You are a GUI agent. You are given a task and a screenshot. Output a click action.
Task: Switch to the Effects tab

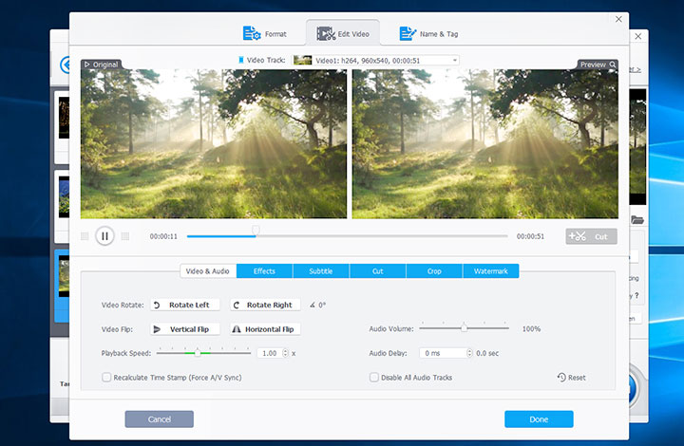pyautogui.click(x=264, y=271)
